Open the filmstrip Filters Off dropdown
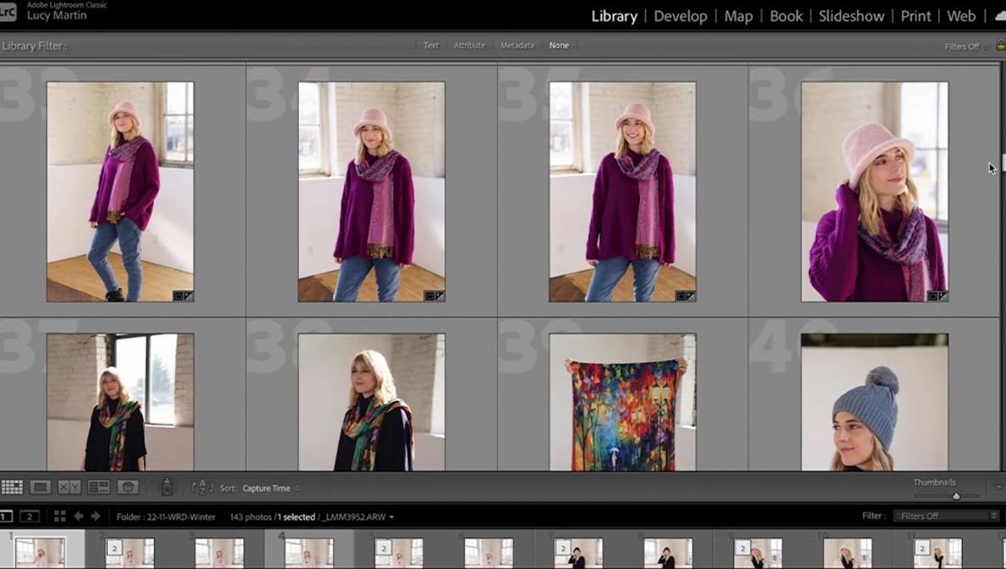The height and width of the screenshot is (569, 1006). 945,516
